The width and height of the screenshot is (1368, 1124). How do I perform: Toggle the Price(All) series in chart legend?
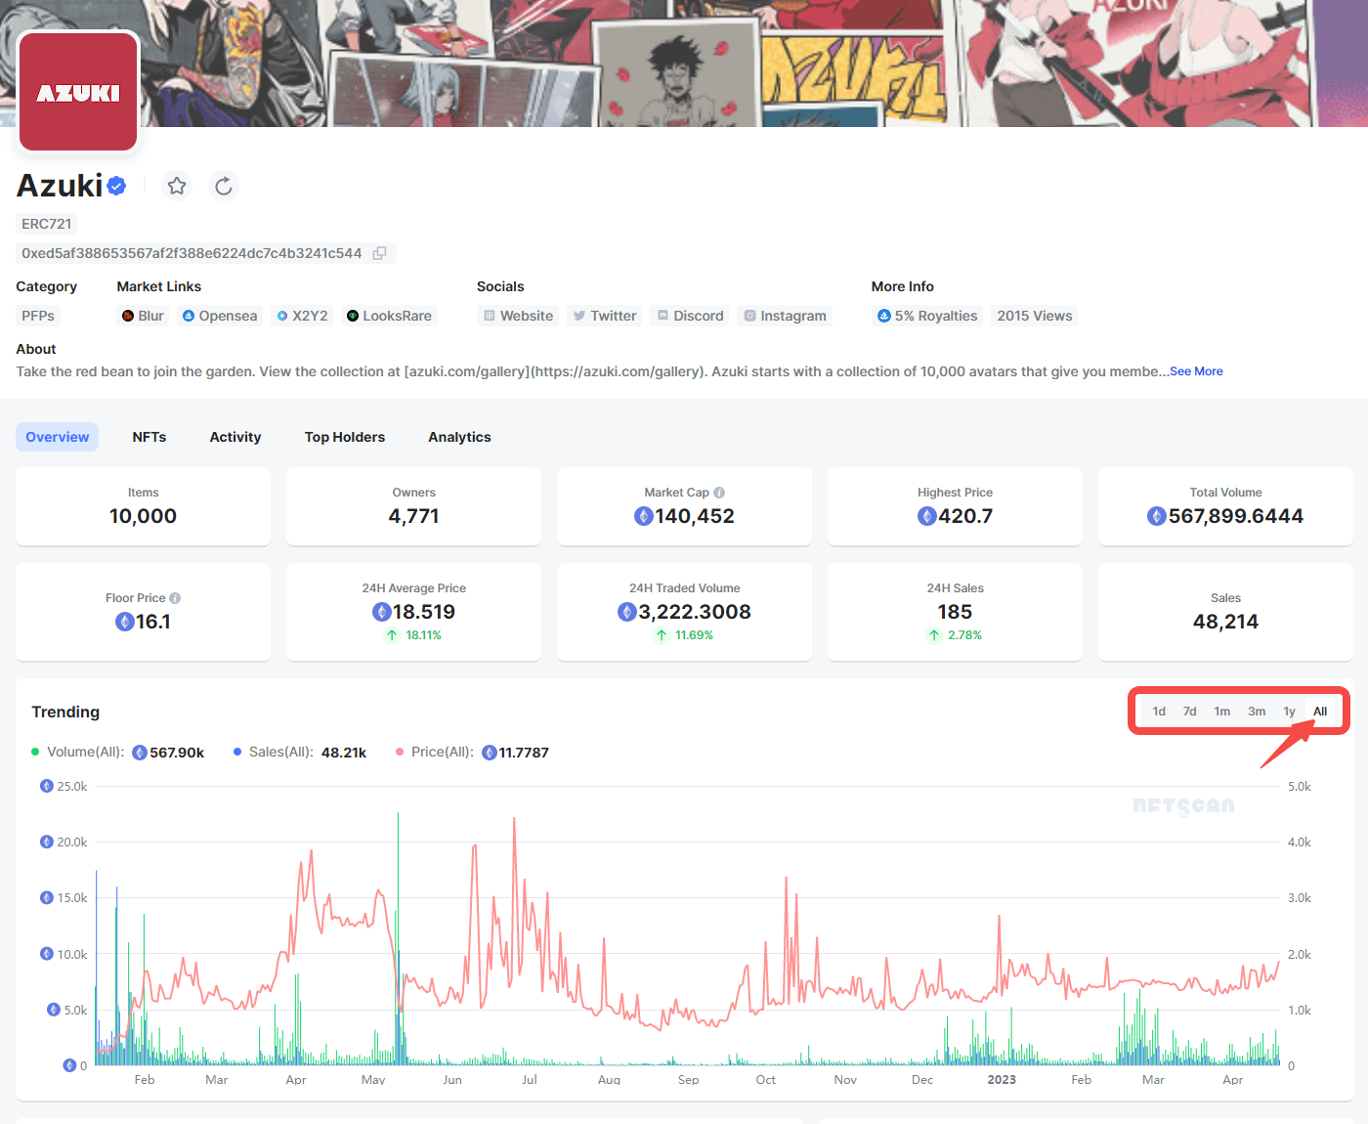coord(442,752)
